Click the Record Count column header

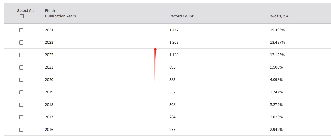coord(181,16)
